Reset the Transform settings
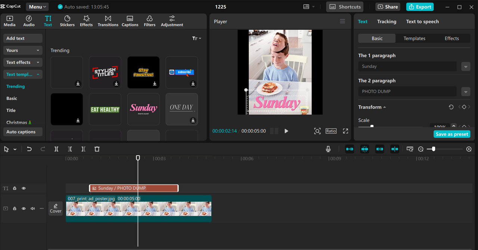Image resolution: width=478 pixels, height=250 pixels. 451,107
